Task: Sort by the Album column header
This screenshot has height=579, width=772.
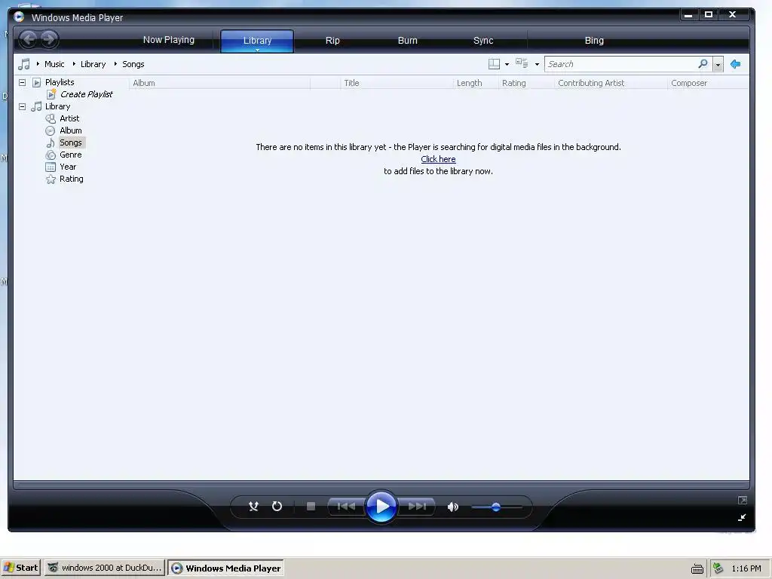Action: click(x=219, y=83)
